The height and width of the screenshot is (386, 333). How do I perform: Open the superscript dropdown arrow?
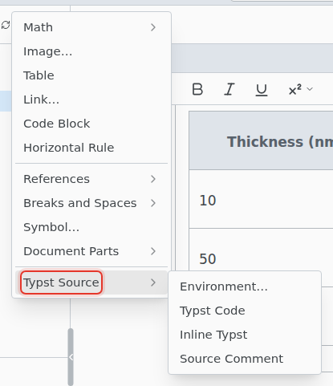[x=310, y=89]
